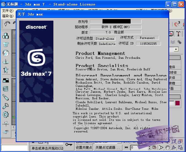The image size is (186, 152).
Task: Click the snaps magnet toggle icon
Action: pyautogui.click(x=177, y=24)
